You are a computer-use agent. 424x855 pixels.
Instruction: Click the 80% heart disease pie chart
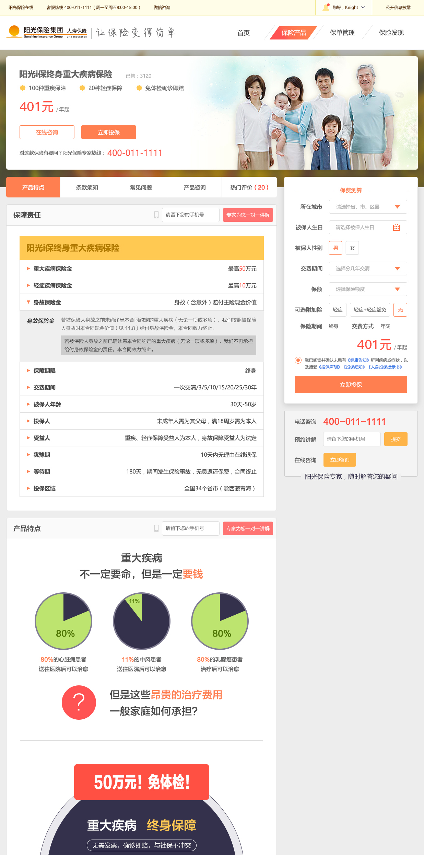click(63, 621)
